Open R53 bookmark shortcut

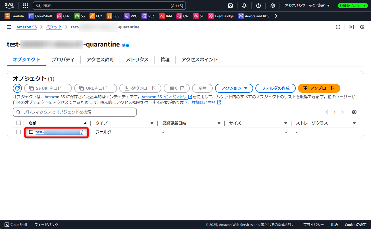[148, 16]
